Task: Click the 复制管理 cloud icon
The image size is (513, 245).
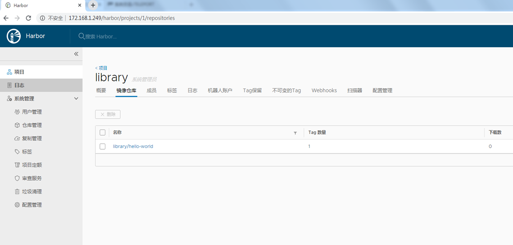Action: pyautogui.click(x=17, y=138)
